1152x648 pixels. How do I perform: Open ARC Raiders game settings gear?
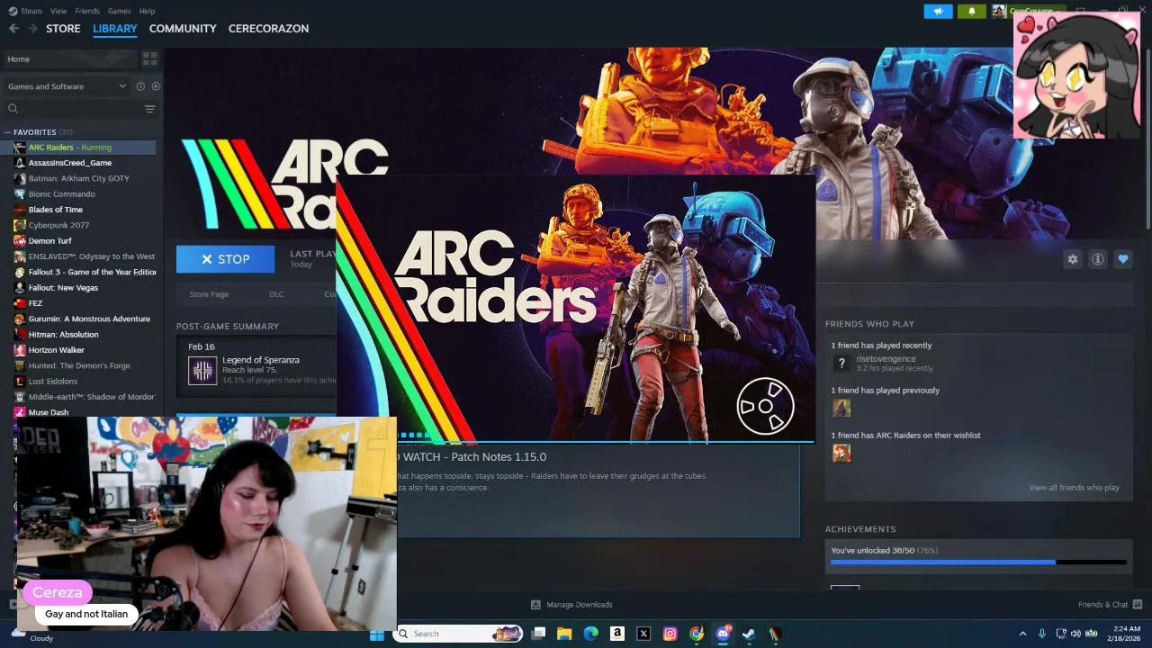pos(1072,259)
